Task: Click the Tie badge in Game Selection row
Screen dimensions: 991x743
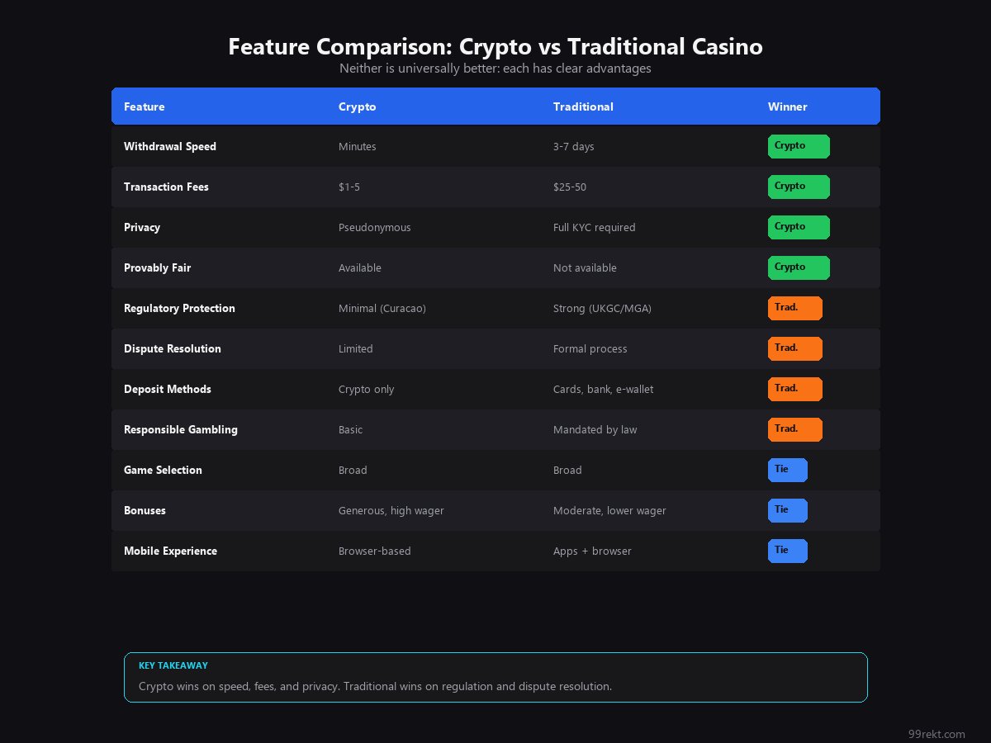Action: pos(787,470)
